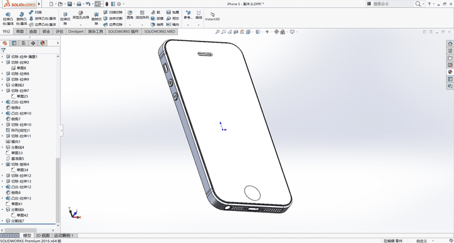The width and height of the screenshot is (454, 243).
Task: Open the dropdown arrow under Reference Geometry (参考)
Action: (188, 25)
